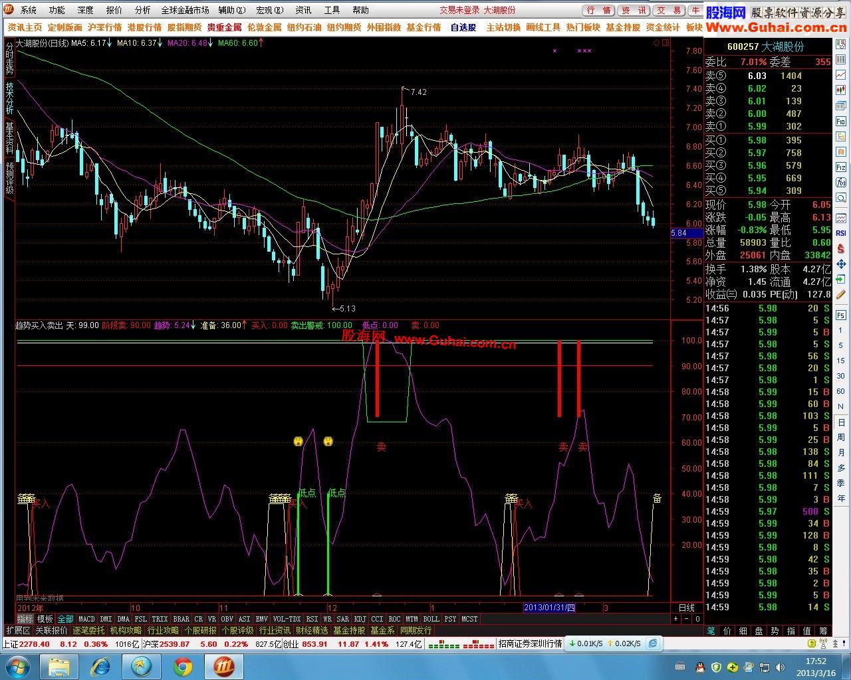Image resolution: width=851 pixels, height=680 pixels.
Task: Switch to 基本资料 side tab
Action: coord(9,137)
